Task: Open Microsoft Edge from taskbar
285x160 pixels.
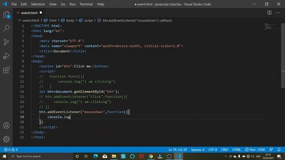Action: (95, 156)
